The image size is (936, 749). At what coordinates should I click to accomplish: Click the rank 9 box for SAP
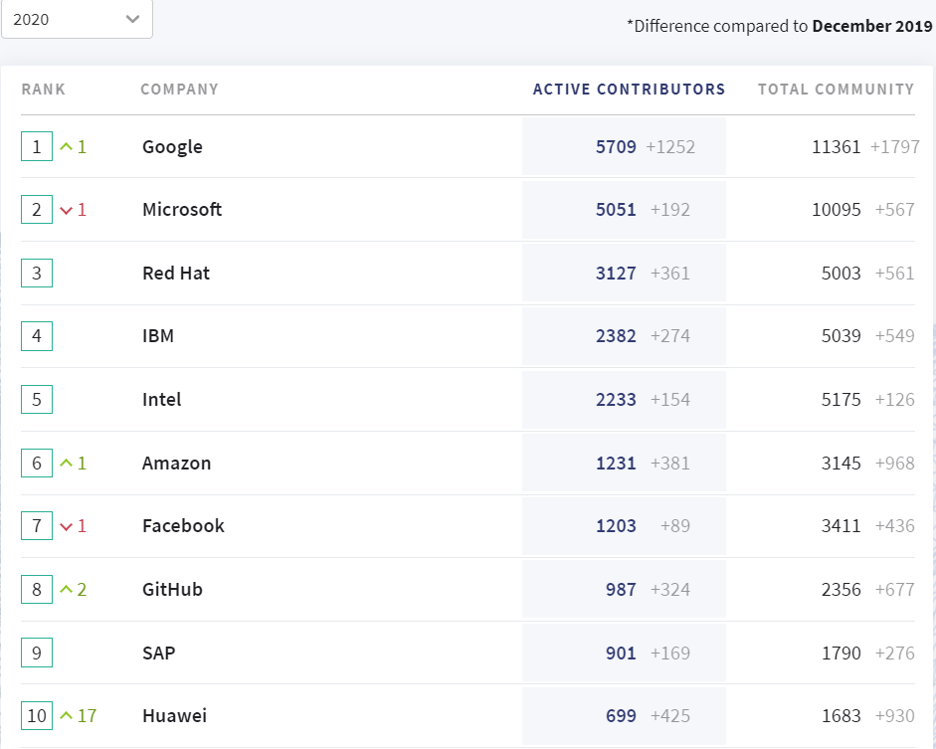(37, 654)
